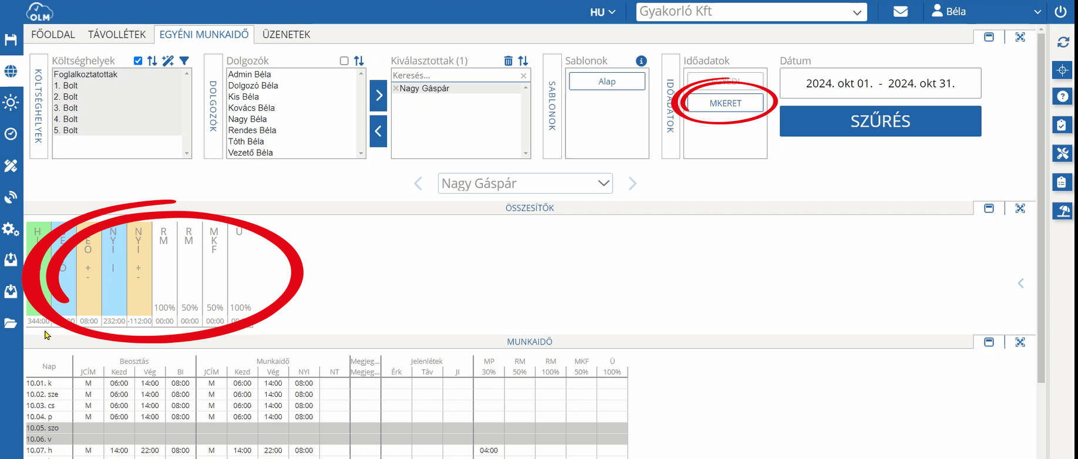This screenshot has height=459, width=1078.
Task: Remove Nagy Gáspár from selected list
Action: pos(396,89)
